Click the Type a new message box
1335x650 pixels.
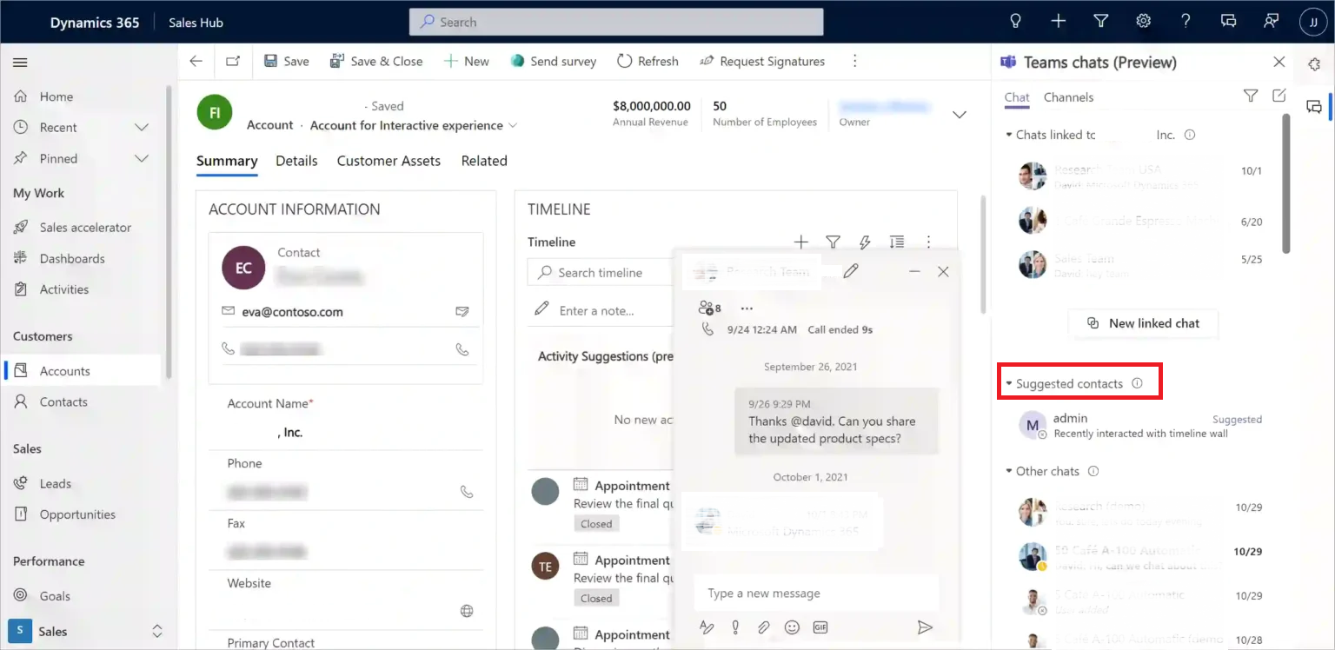[816, 594]
